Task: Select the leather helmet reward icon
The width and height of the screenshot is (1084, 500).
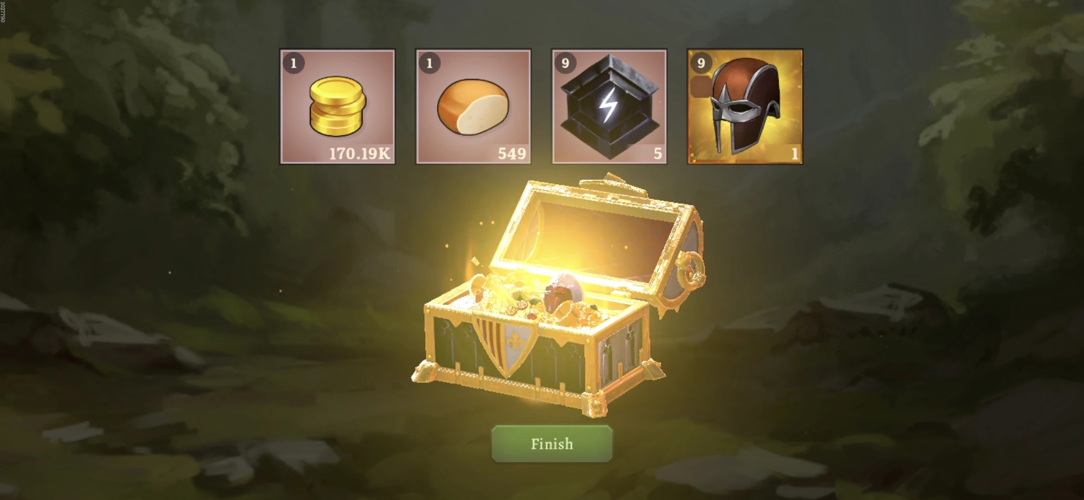Action: pyautogui.click(x=744, y=106)
